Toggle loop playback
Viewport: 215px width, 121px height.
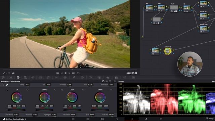pyautogui.click(x=78, y=73)
